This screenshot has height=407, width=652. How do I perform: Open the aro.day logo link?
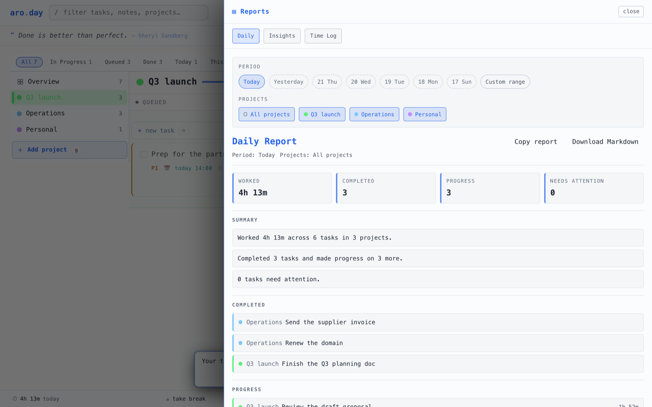pyautogui.click(x=26, y=13)
